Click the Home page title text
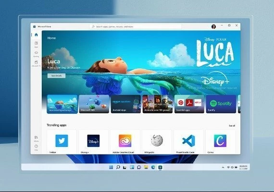This screenshot has width=274, height=192. [x=51, y=38]
